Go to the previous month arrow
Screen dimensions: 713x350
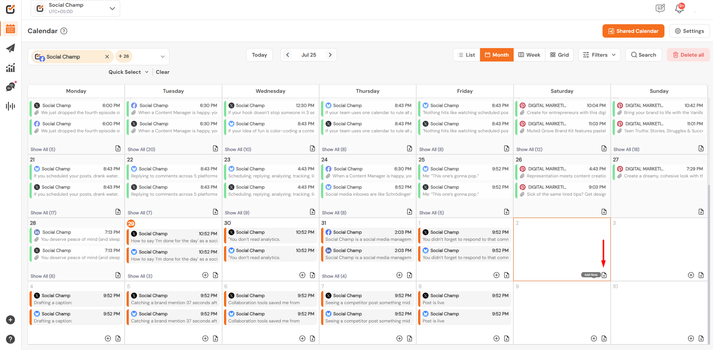click(287, 55)
